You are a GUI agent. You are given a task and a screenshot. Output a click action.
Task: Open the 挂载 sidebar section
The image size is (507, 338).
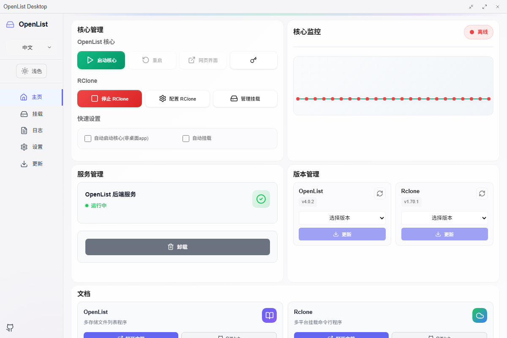pos(32,114)
